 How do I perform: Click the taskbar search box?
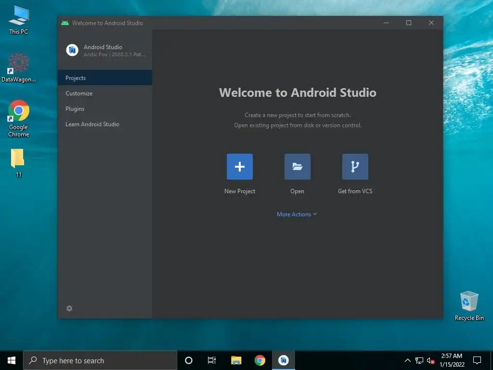pos(100,360)
